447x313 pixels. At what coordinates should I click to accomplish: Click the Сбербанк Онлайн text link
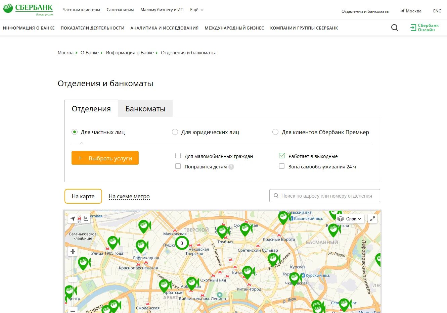coord(428,28)
